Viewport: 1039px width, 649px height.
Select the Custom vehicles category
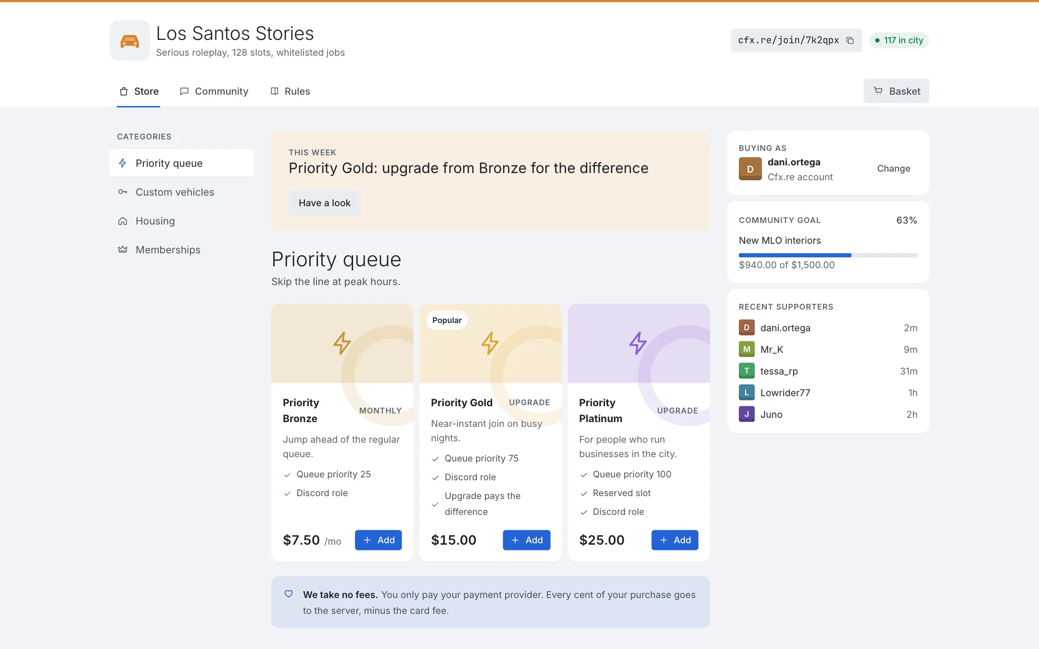click(182, 192)
